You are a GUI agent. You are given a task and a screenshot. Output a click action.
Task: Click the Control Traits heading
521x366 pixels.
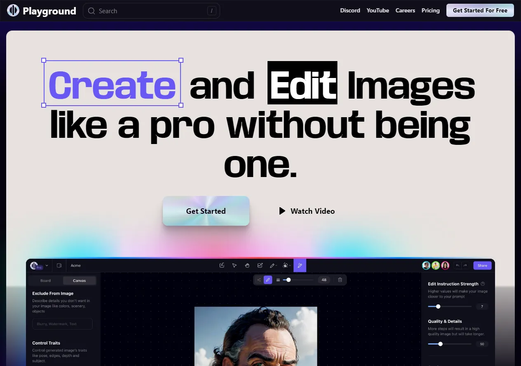click(x=46, y=343)
